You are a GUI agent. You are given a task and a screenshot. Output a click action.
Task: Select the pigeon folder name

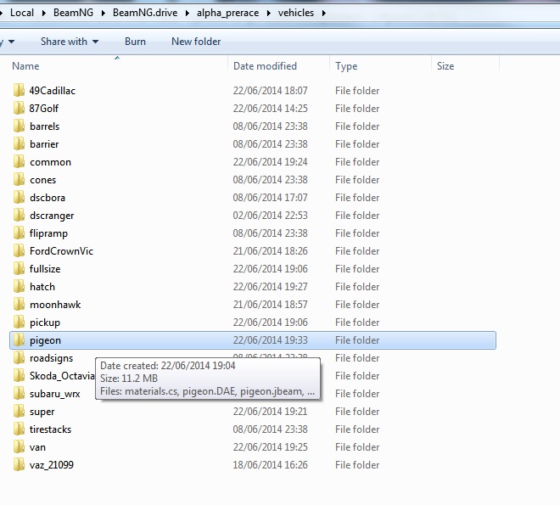45,340
